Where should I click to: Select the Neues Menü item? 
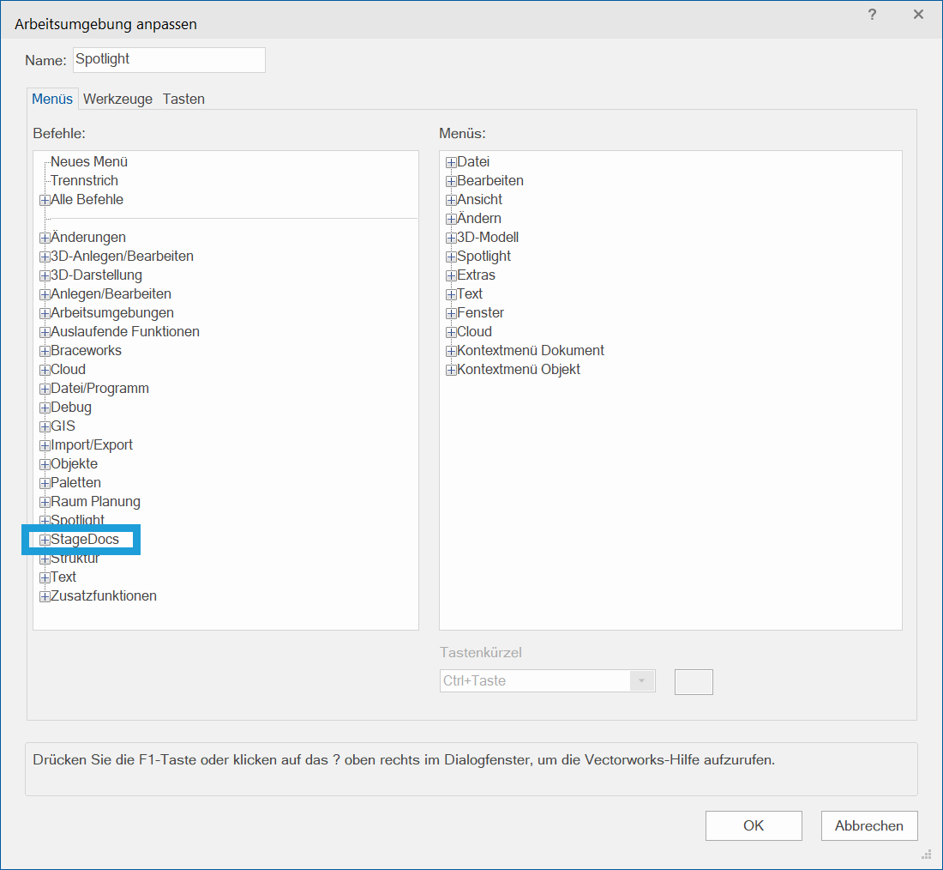coord(89,162)
